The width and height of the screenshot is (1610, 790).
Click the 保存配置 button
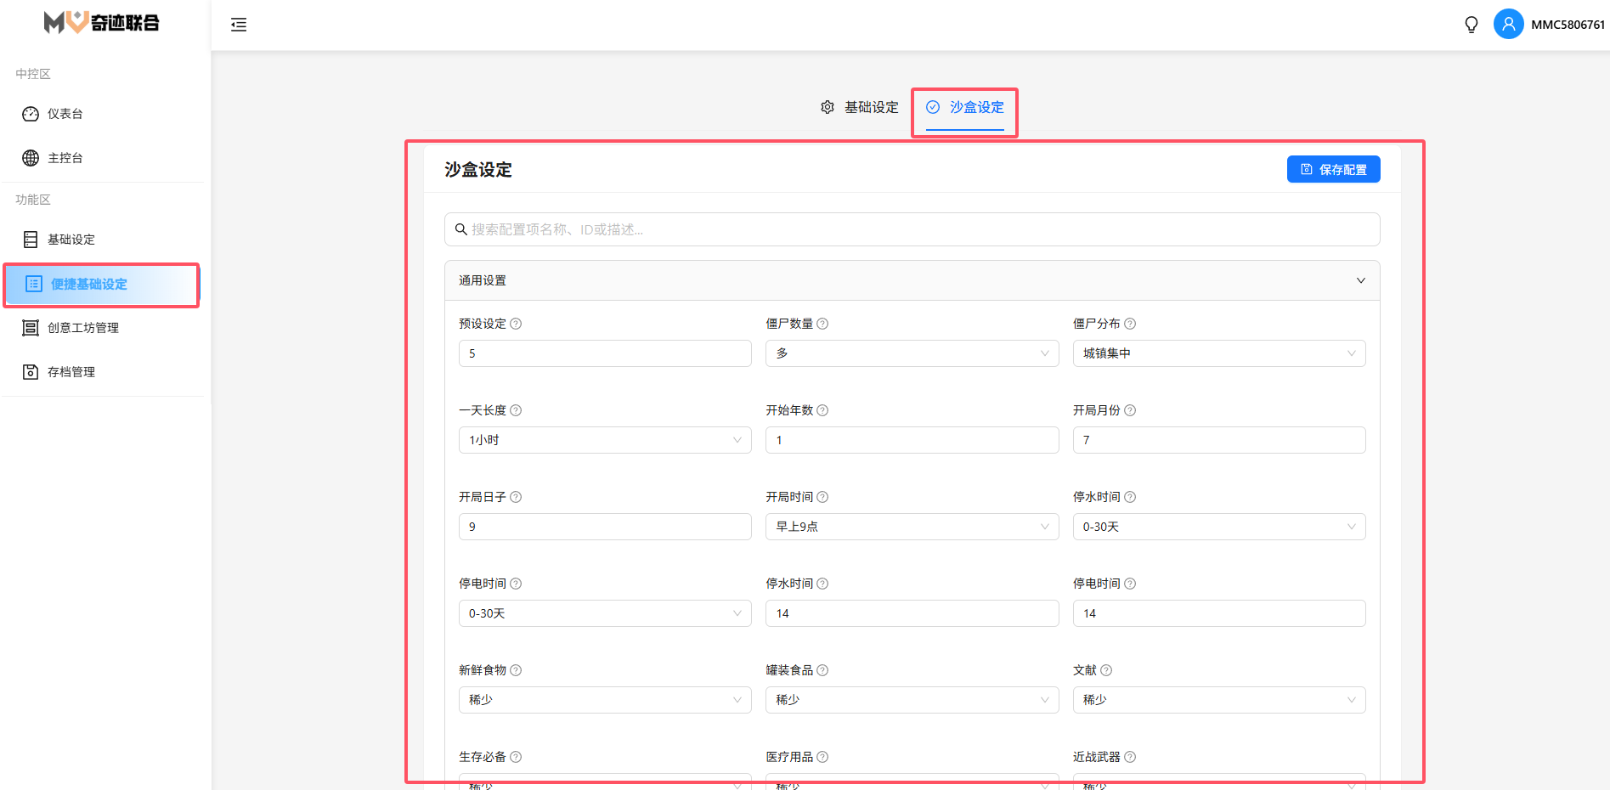coord(1333,169)
